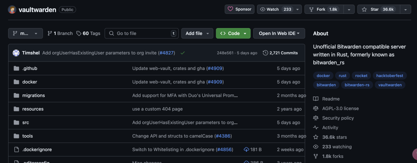
Task: Open pull request #4827 link
Action: point(167,53)
